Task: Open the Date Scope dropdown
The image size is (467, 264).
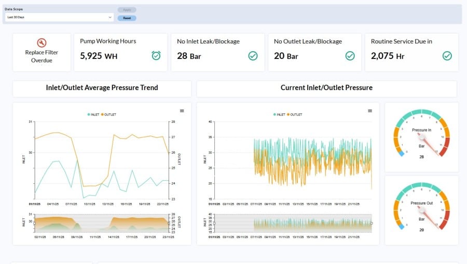Action: (x=59, y=17)
